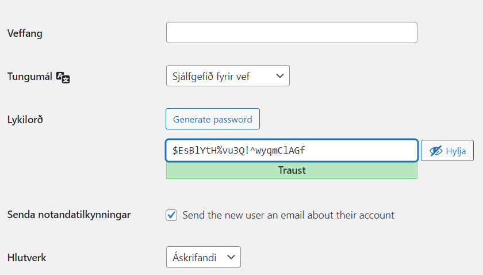The height and width of the screenshot is (275, 483).
Task: Click the Senda notandatilkynningar label
Action: coord(69,215)
